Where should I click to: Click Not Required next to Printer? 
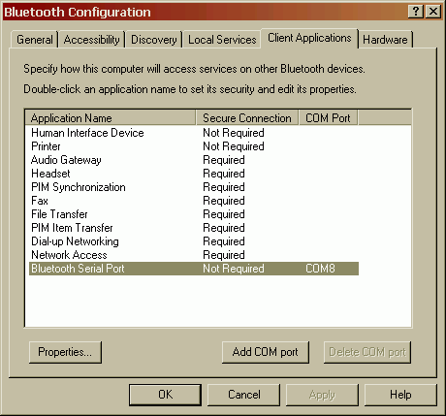point(234,146)
